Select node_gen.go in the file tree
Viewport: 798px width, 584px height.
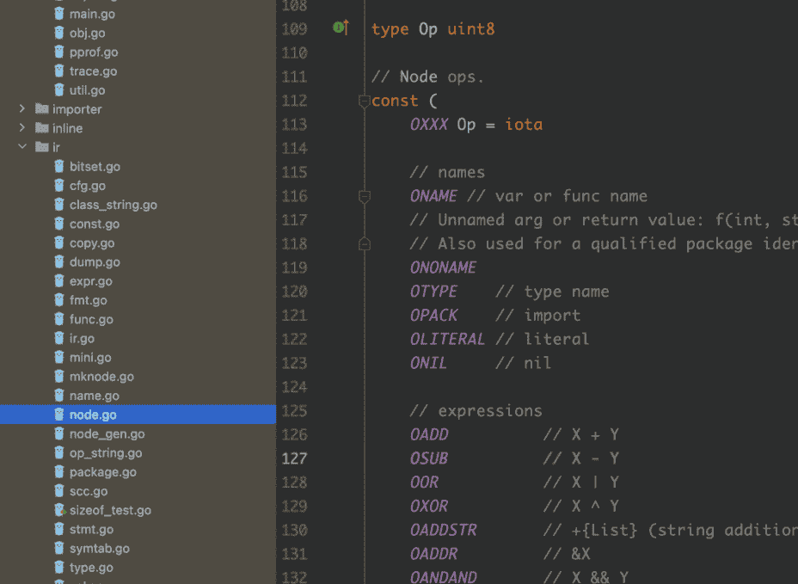107,434
